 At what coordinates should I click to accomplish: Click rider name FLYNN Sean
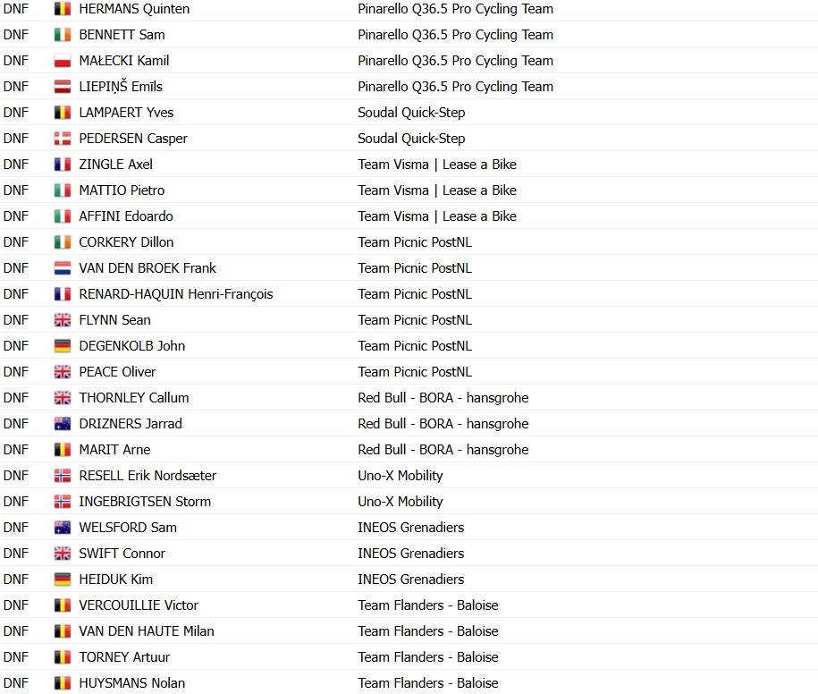point(114,320)
